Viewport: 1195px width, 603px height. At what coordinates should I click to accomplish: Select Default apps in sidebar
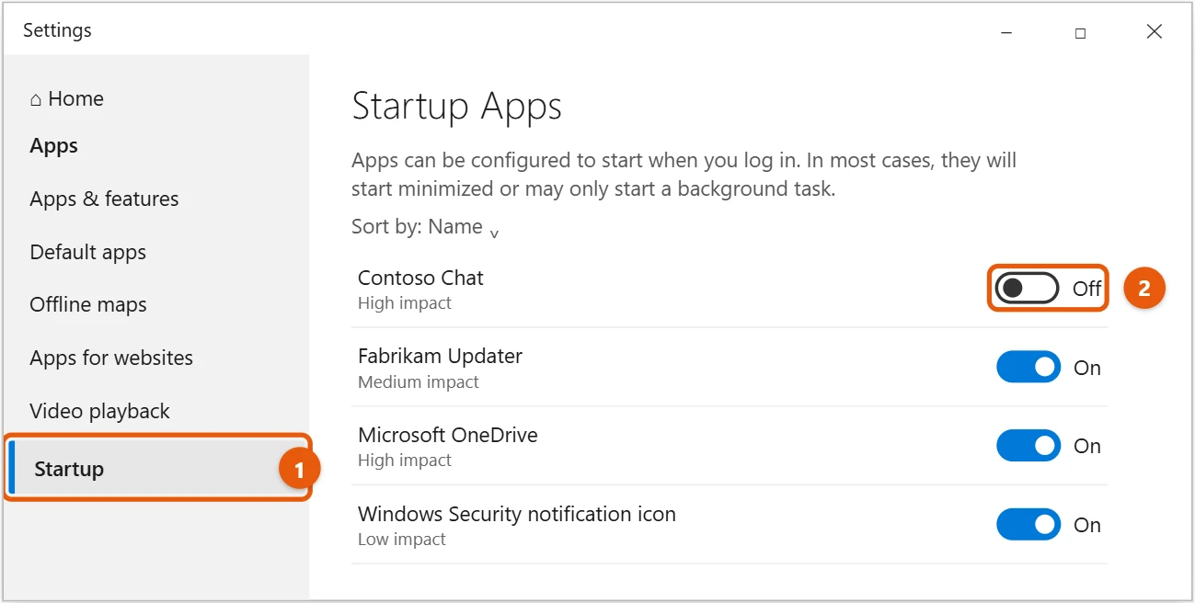87,252
